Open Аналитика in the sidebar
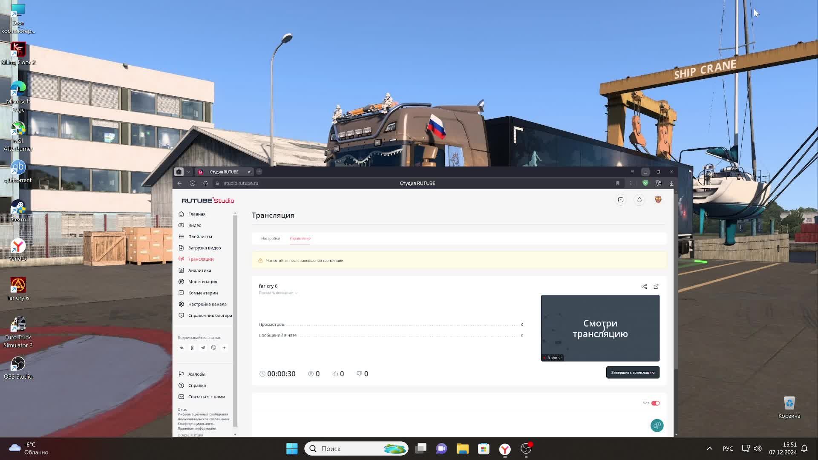Image resolution: width=818 pixels, height=460 pixels. 199,270
